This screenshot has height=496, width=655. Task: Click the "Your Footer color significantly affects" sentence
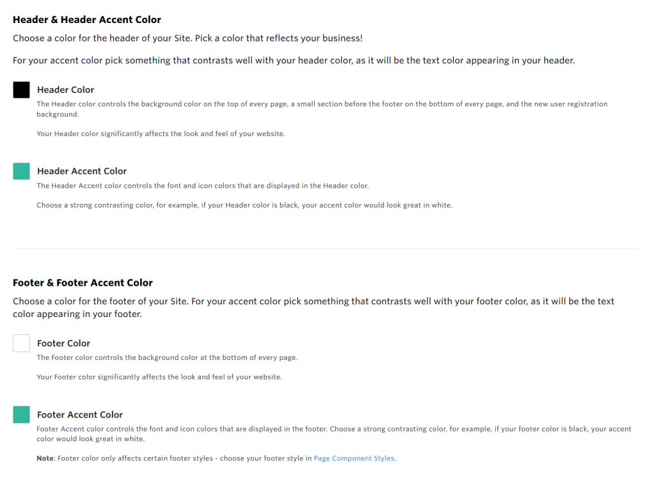[159, 377]
